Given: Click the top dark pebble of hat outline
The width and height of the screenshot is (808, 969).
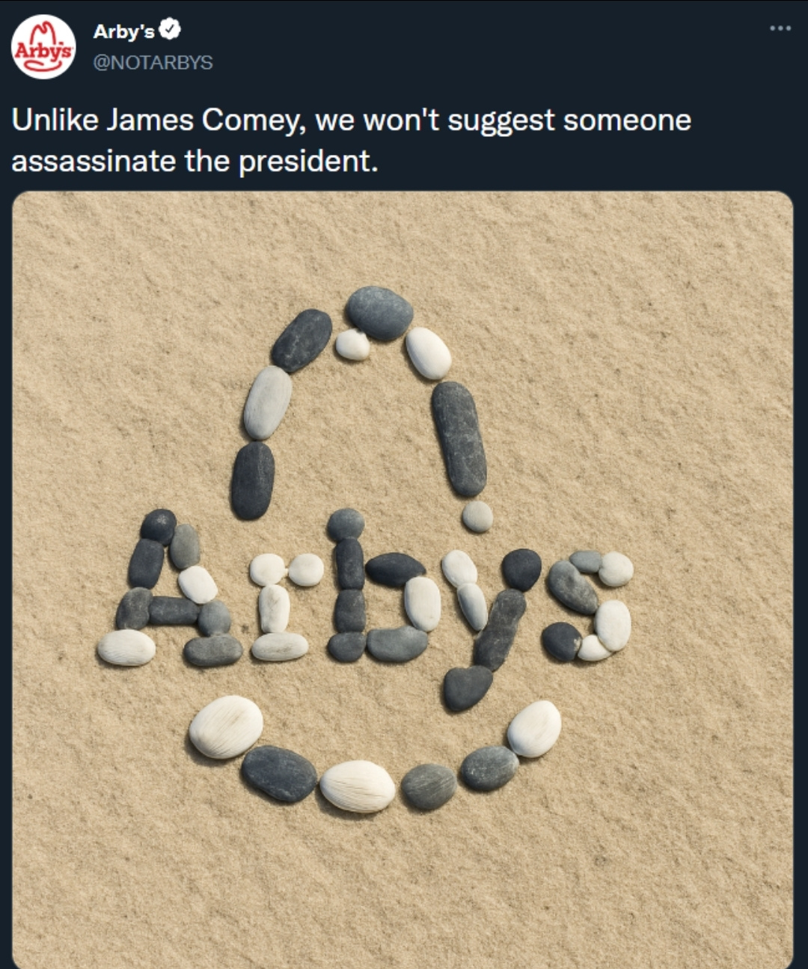Looking at the screenshot, I should (379, 313).
